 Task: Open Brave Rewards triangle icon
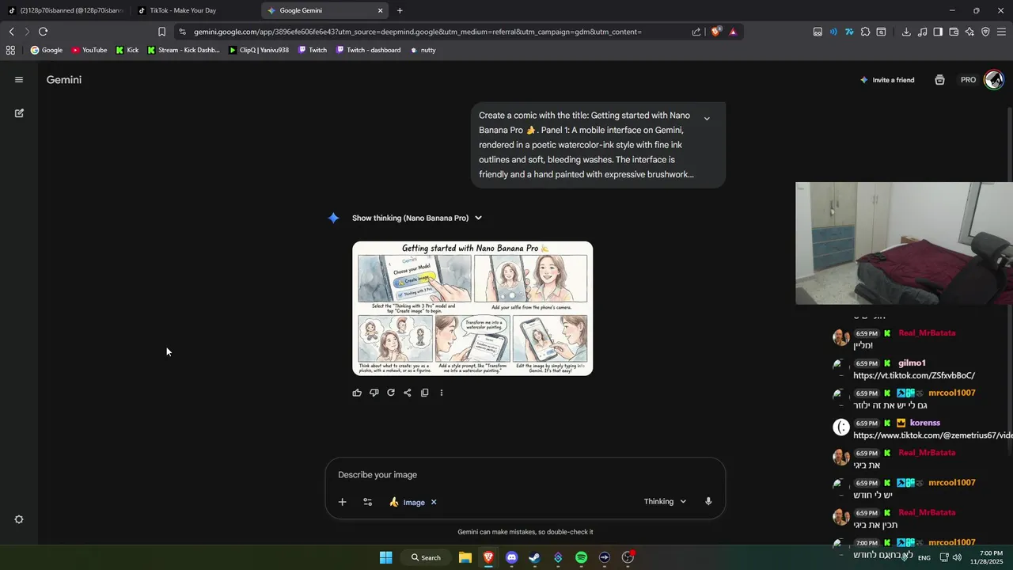pyautogui.click(x=733, y=32)
